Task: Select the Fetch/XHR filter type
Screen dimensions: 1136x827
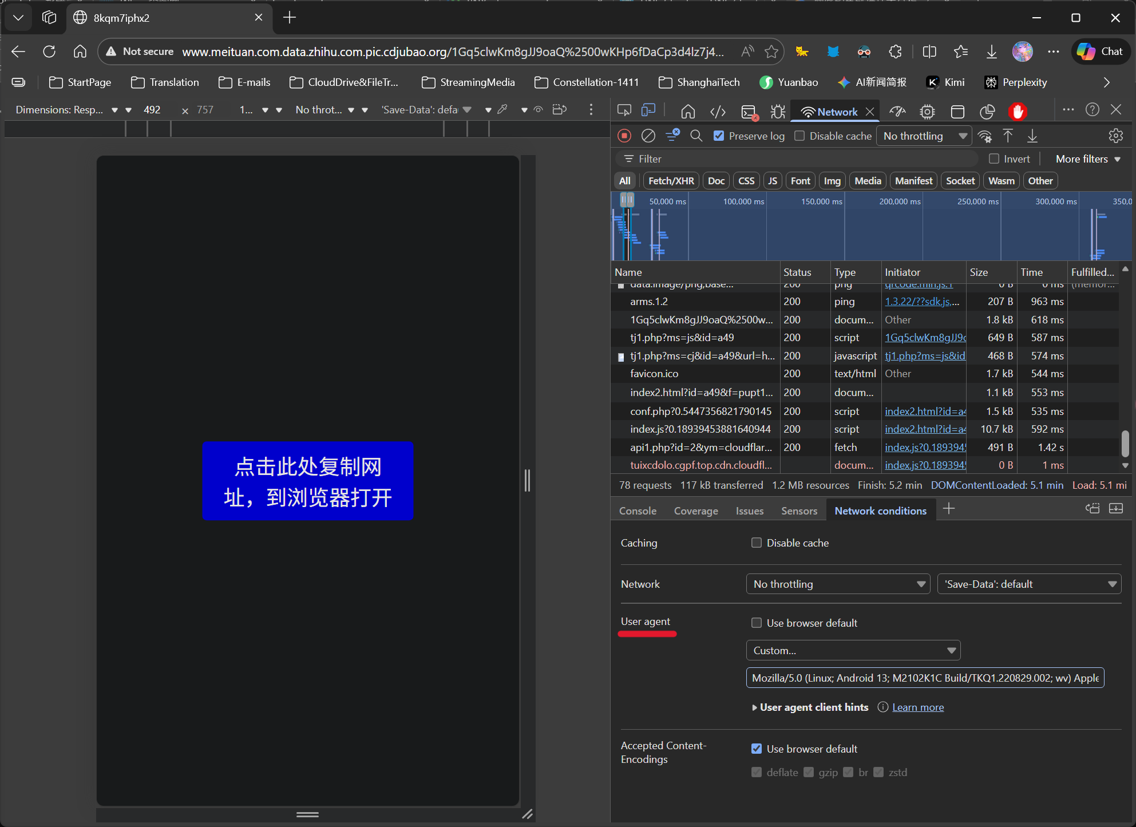Action: [671, 181]
